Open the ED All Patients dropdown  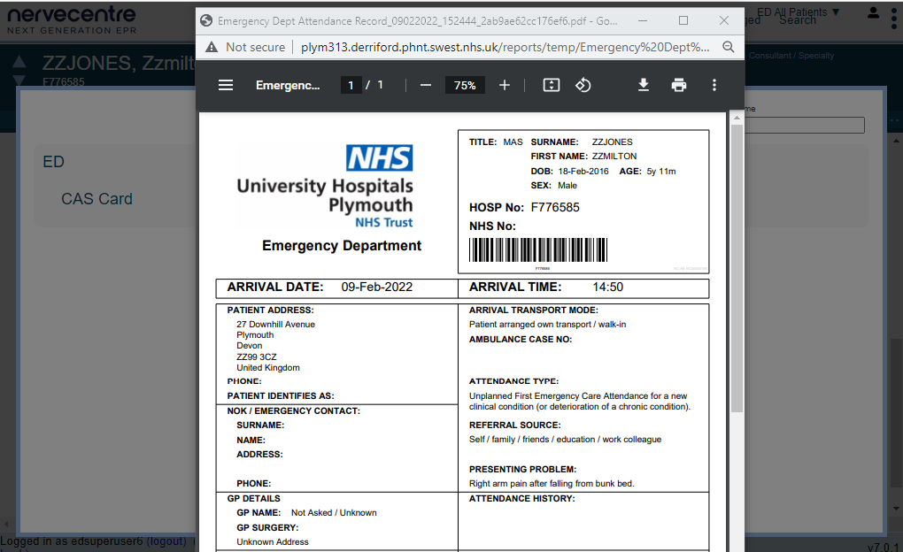799,12
